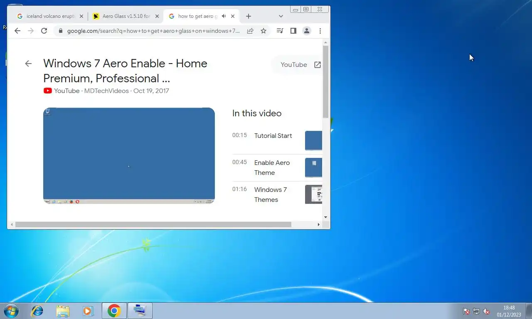Image resolution: width=532 pixels, height=319 pixels.
Task: Click the vertical scrollbar thumb
Action: 326,81
